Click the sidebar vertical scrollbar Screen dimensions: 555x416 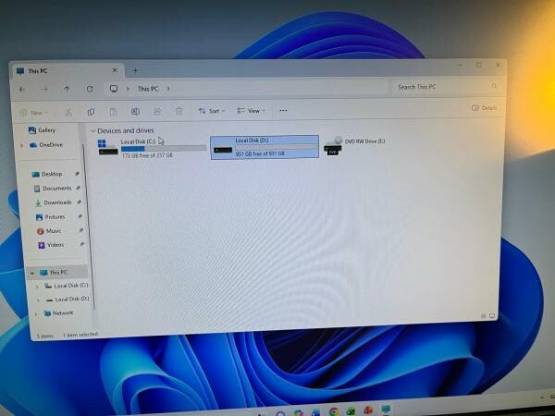89,226
